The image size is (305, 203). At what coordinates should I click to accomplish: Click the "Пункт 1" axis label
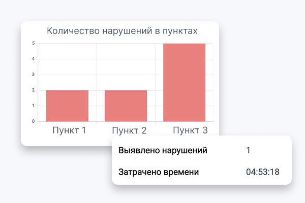69,130
